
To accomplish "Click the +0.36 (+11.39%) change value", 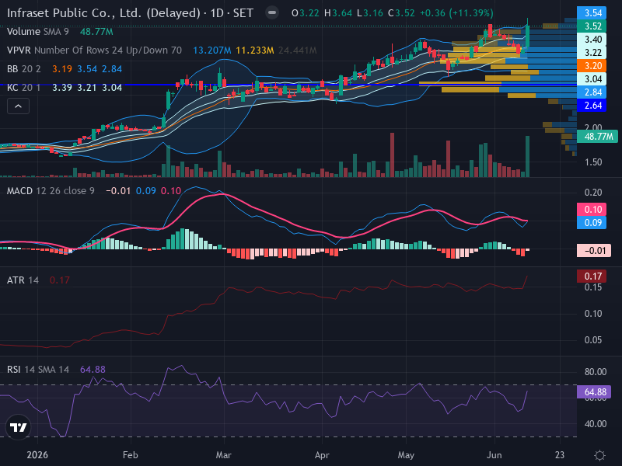I will pos(456,13).
